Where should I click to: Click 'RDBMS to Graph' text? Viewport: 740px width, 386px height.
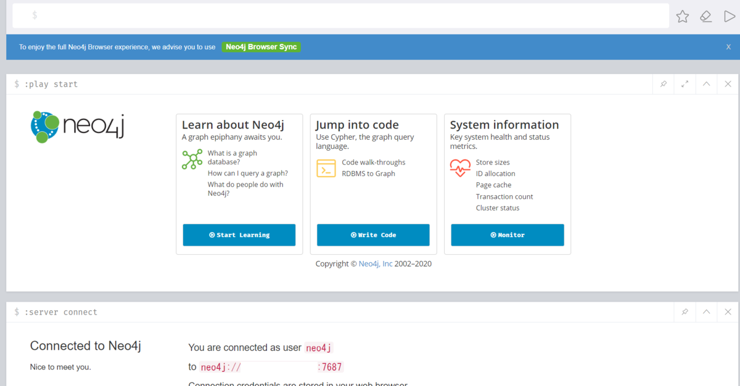coord(369,174)
